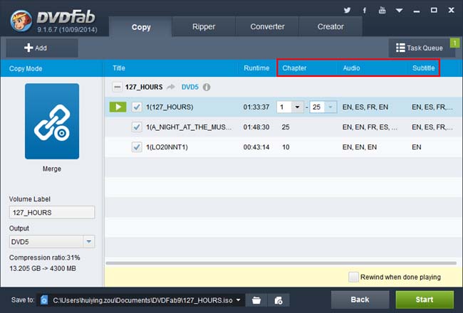Click the chapter count 10 cell
This screenshot has width=463, height=313.
pyautogui.click(x=286, y=147)
